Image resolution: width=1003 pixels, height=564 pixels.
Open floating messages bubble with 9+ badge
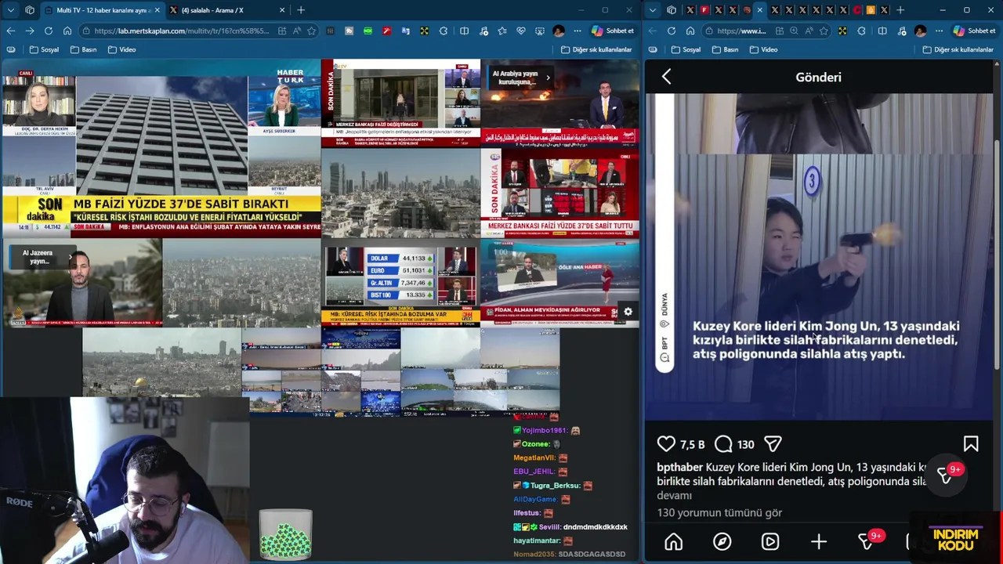[947, 475]
